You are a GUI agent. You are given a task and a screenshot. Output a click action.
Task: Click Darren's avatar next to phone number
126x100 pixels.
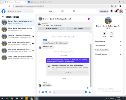tap(40, 85)
